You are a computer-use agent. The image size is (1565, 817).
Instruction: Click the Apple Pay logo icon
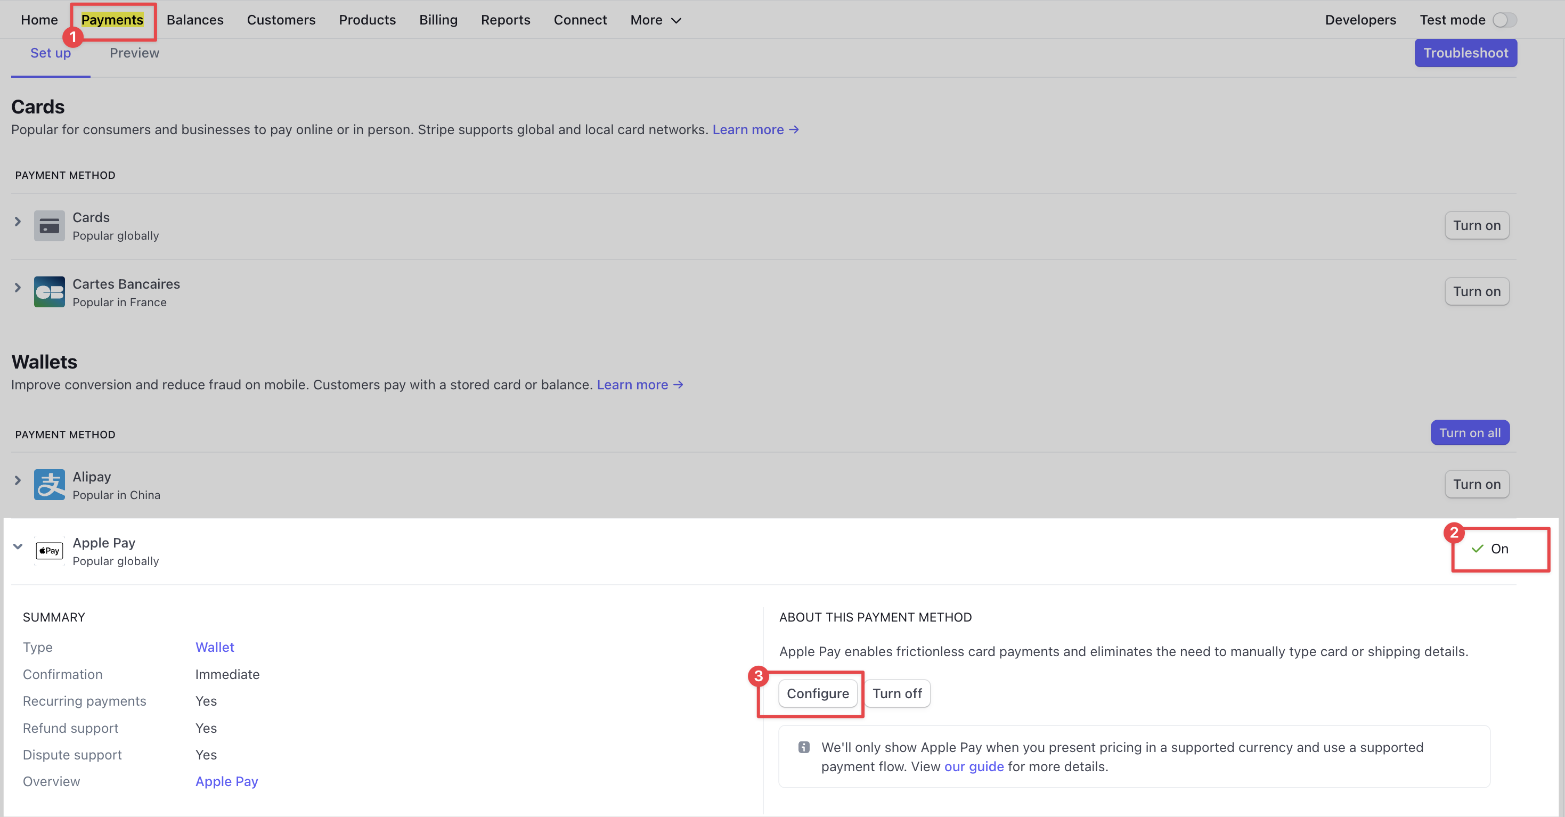click(x=49, y=551)
